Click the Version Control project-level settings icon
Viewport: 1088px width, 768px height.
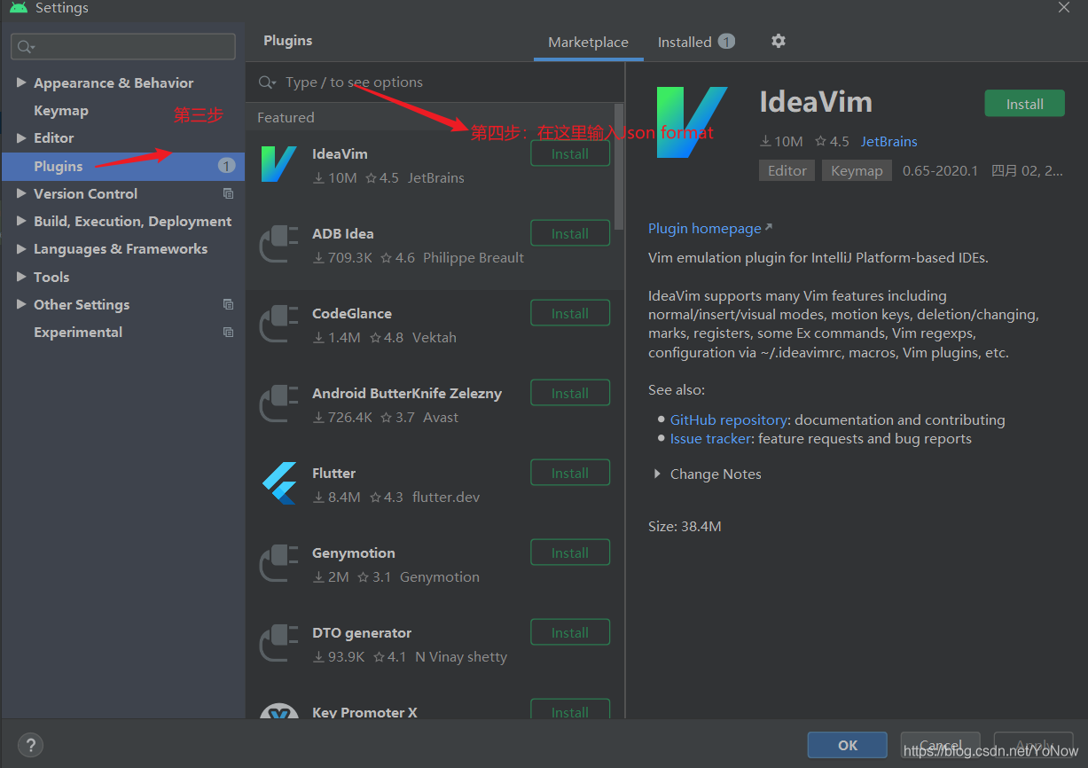click(x=228, y=193)
